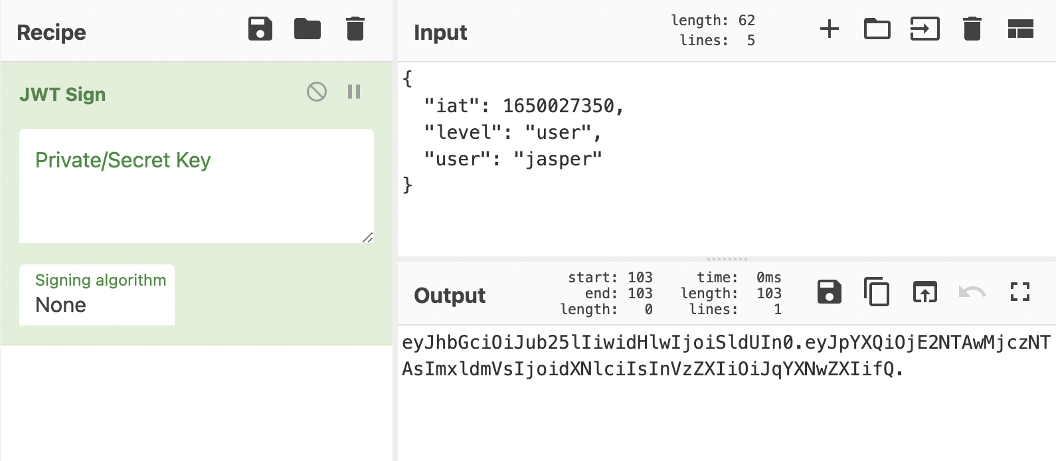This screenshot has height=461, width=1056.
Task: Save output to file
Action: tap(829, 292)
